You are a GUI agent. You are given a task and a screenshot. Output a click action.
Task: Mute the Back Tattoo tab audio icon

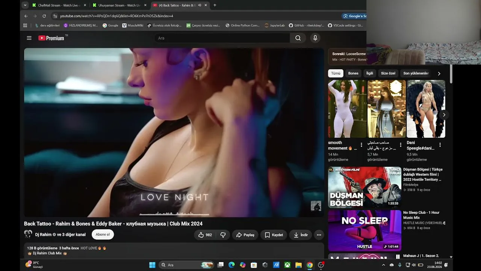(200, 5)
